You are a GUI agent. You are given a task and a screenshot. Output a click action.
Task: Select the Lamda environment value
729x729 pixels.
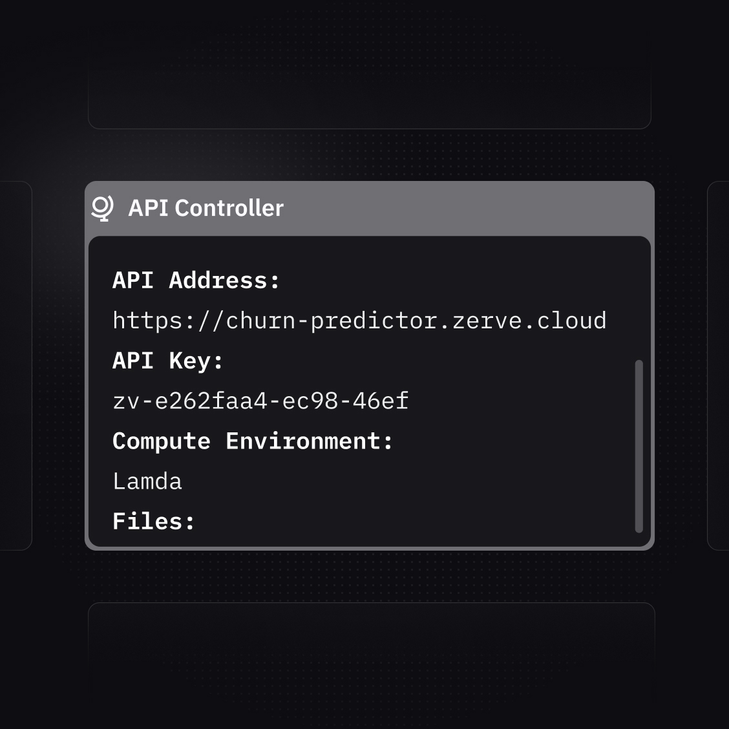[x=147, y=481]
